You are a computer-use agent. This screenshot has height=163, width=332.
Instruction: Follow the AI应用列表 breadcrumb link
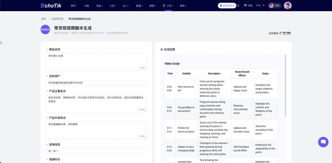[57, 19]
